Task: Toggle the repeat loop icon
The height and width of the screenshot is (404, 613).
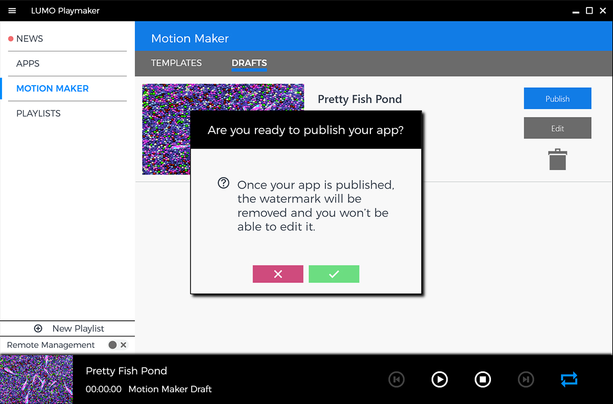Action: pos(569,379)
